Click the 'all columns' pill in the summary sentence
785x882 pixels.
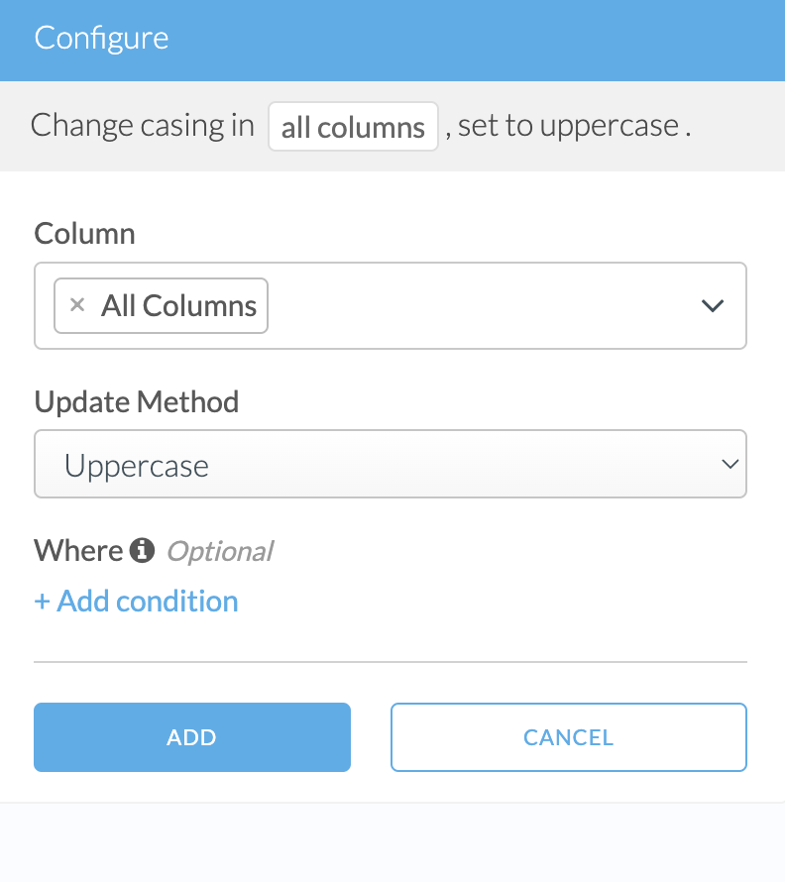point(353,127)
